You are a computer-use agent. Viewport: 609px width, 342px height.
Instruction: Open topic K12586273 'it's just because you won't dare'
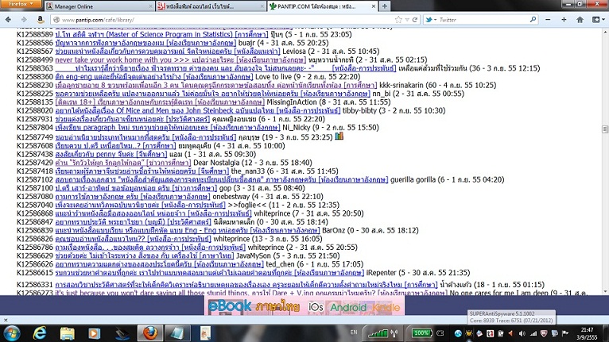251,293
